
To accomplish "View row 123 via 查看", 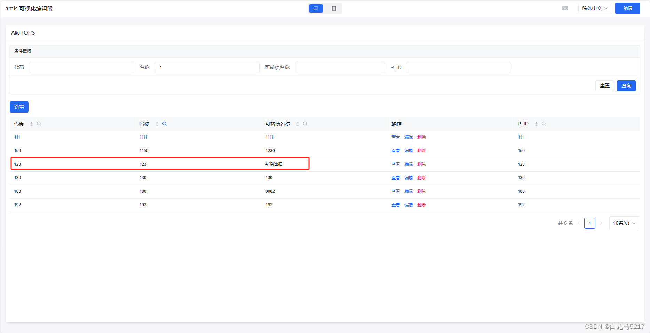I will [x=396, y=164].
